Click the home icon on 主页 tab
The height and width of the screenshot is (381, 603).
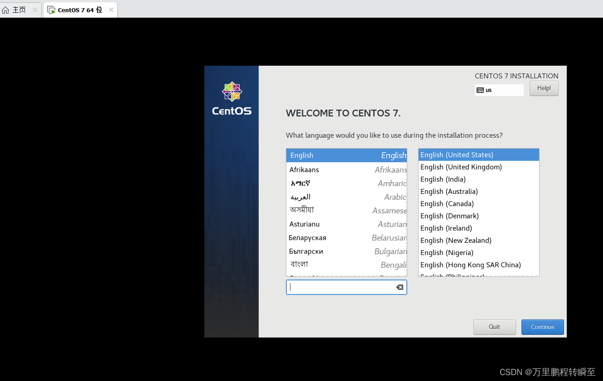pyautogui.click(x=5, y=10)
